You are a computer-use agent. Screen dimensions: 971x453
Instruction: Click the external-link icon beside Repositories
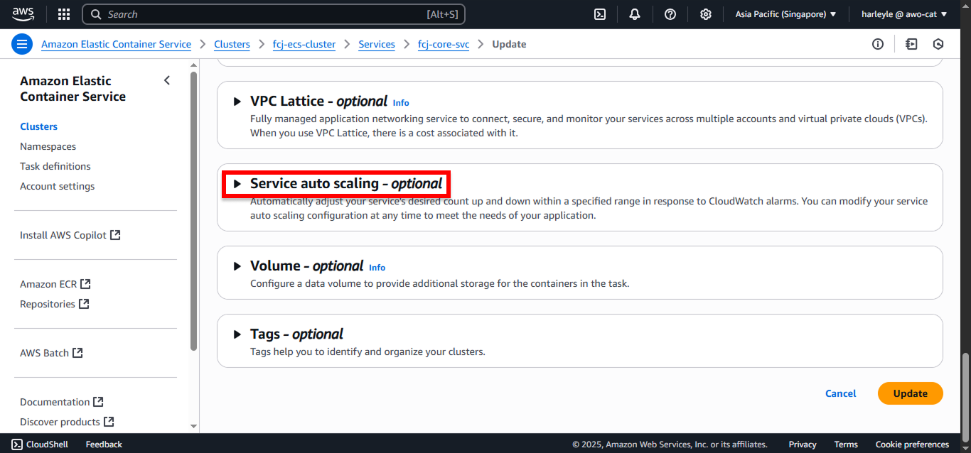pyautogui.click(x=83, y=303)
